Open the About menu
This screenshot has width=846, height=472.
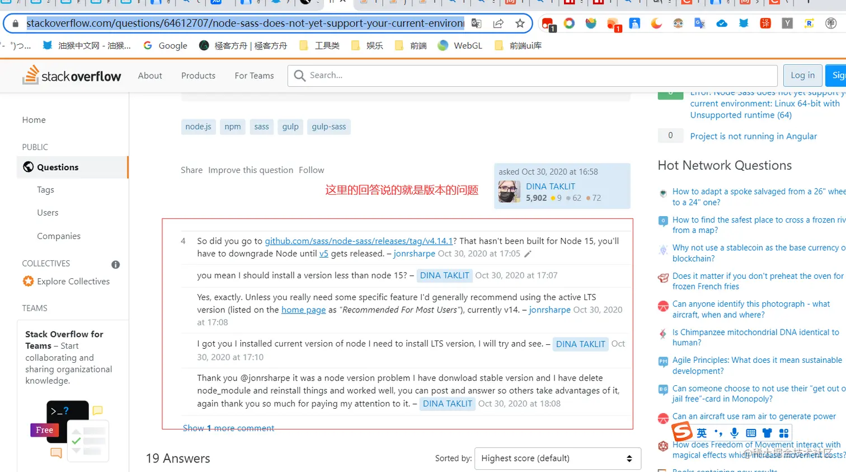click(150, 76)
